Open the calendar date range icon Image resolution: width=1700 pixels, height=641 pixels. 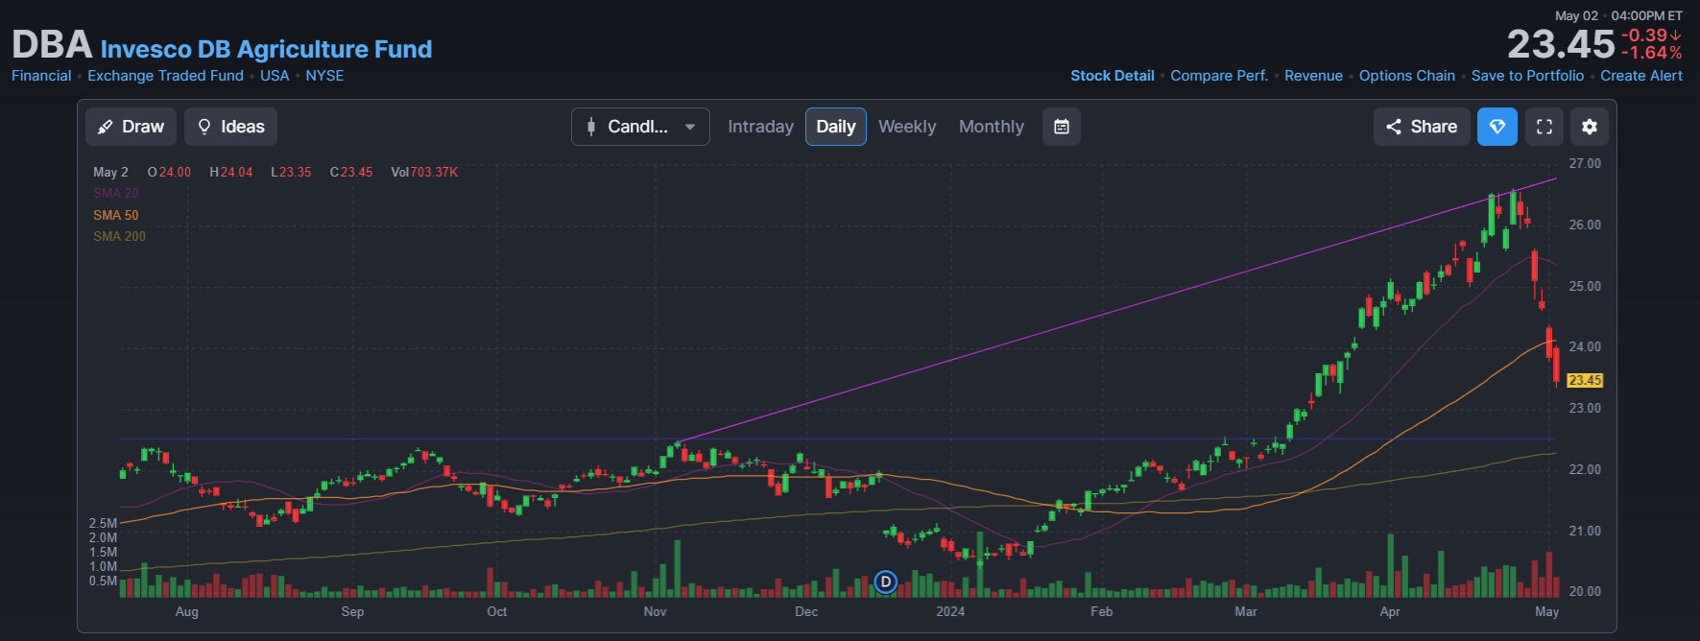click(x=1062, y=127)
